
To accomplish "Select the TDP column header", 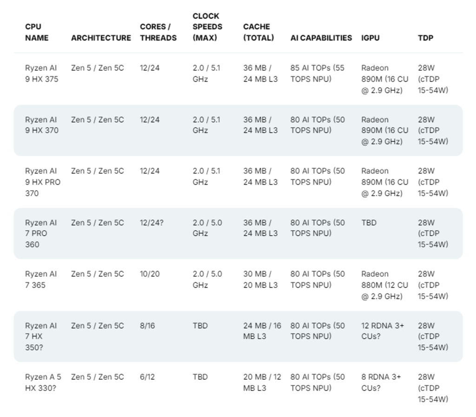I will (x=425, y=38).
